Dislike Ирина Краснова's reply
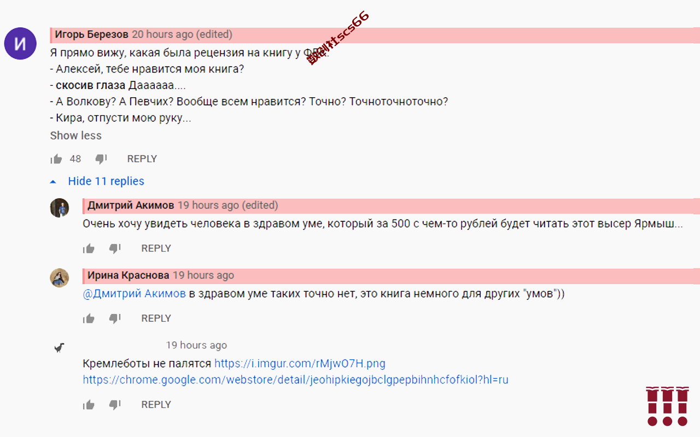The height and width of the screenshot is (437, 700). [x=115, y=318]
